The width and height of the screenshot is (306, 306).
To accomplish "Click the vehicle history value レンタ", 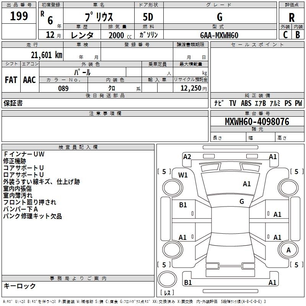I will (x=82, y=35).
